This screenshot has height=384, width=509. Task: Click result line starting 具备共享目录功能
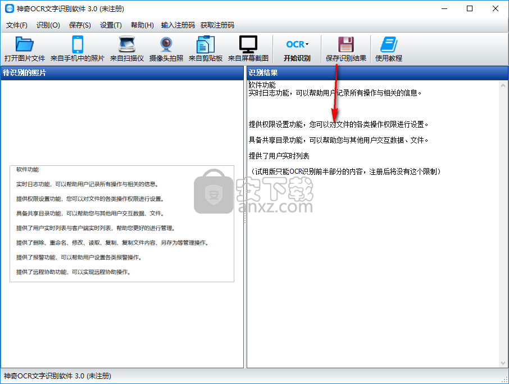[339, 140]
